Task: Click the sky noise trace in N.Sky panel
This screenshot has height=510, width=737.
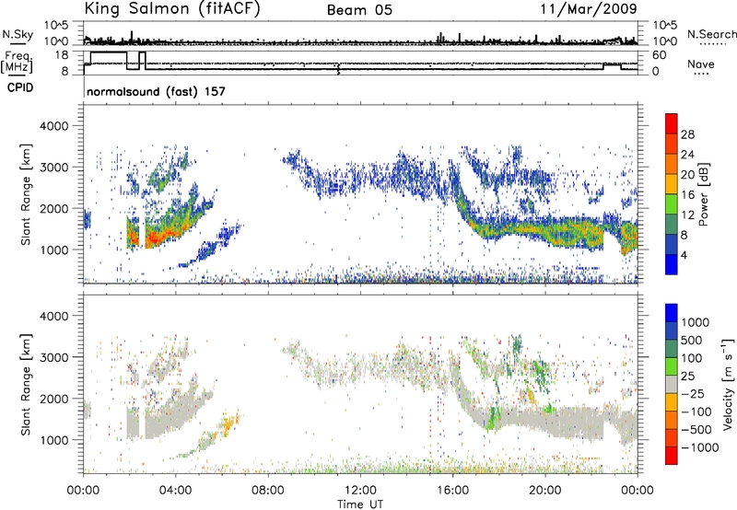Action: click(360, 41)
